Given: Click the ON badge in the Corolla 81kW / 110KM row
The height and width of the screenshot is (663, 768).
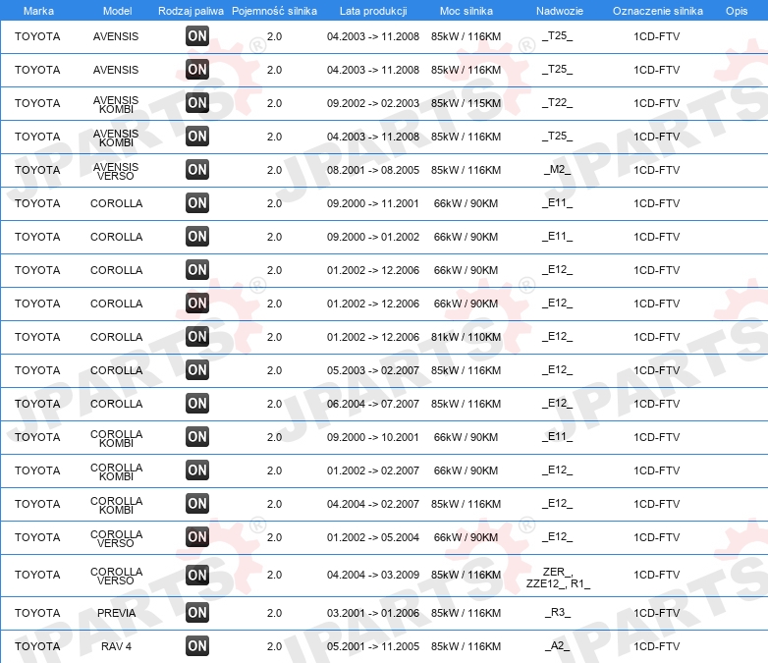Looking at the screenshot, I should [197, 337].
